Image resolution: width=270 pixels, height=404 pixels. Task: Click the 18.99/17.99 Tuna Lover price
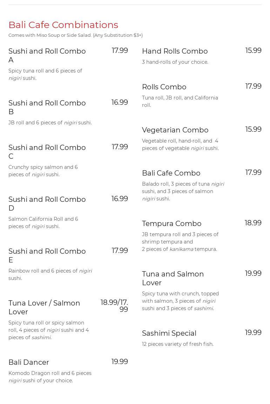pos(114,306)
